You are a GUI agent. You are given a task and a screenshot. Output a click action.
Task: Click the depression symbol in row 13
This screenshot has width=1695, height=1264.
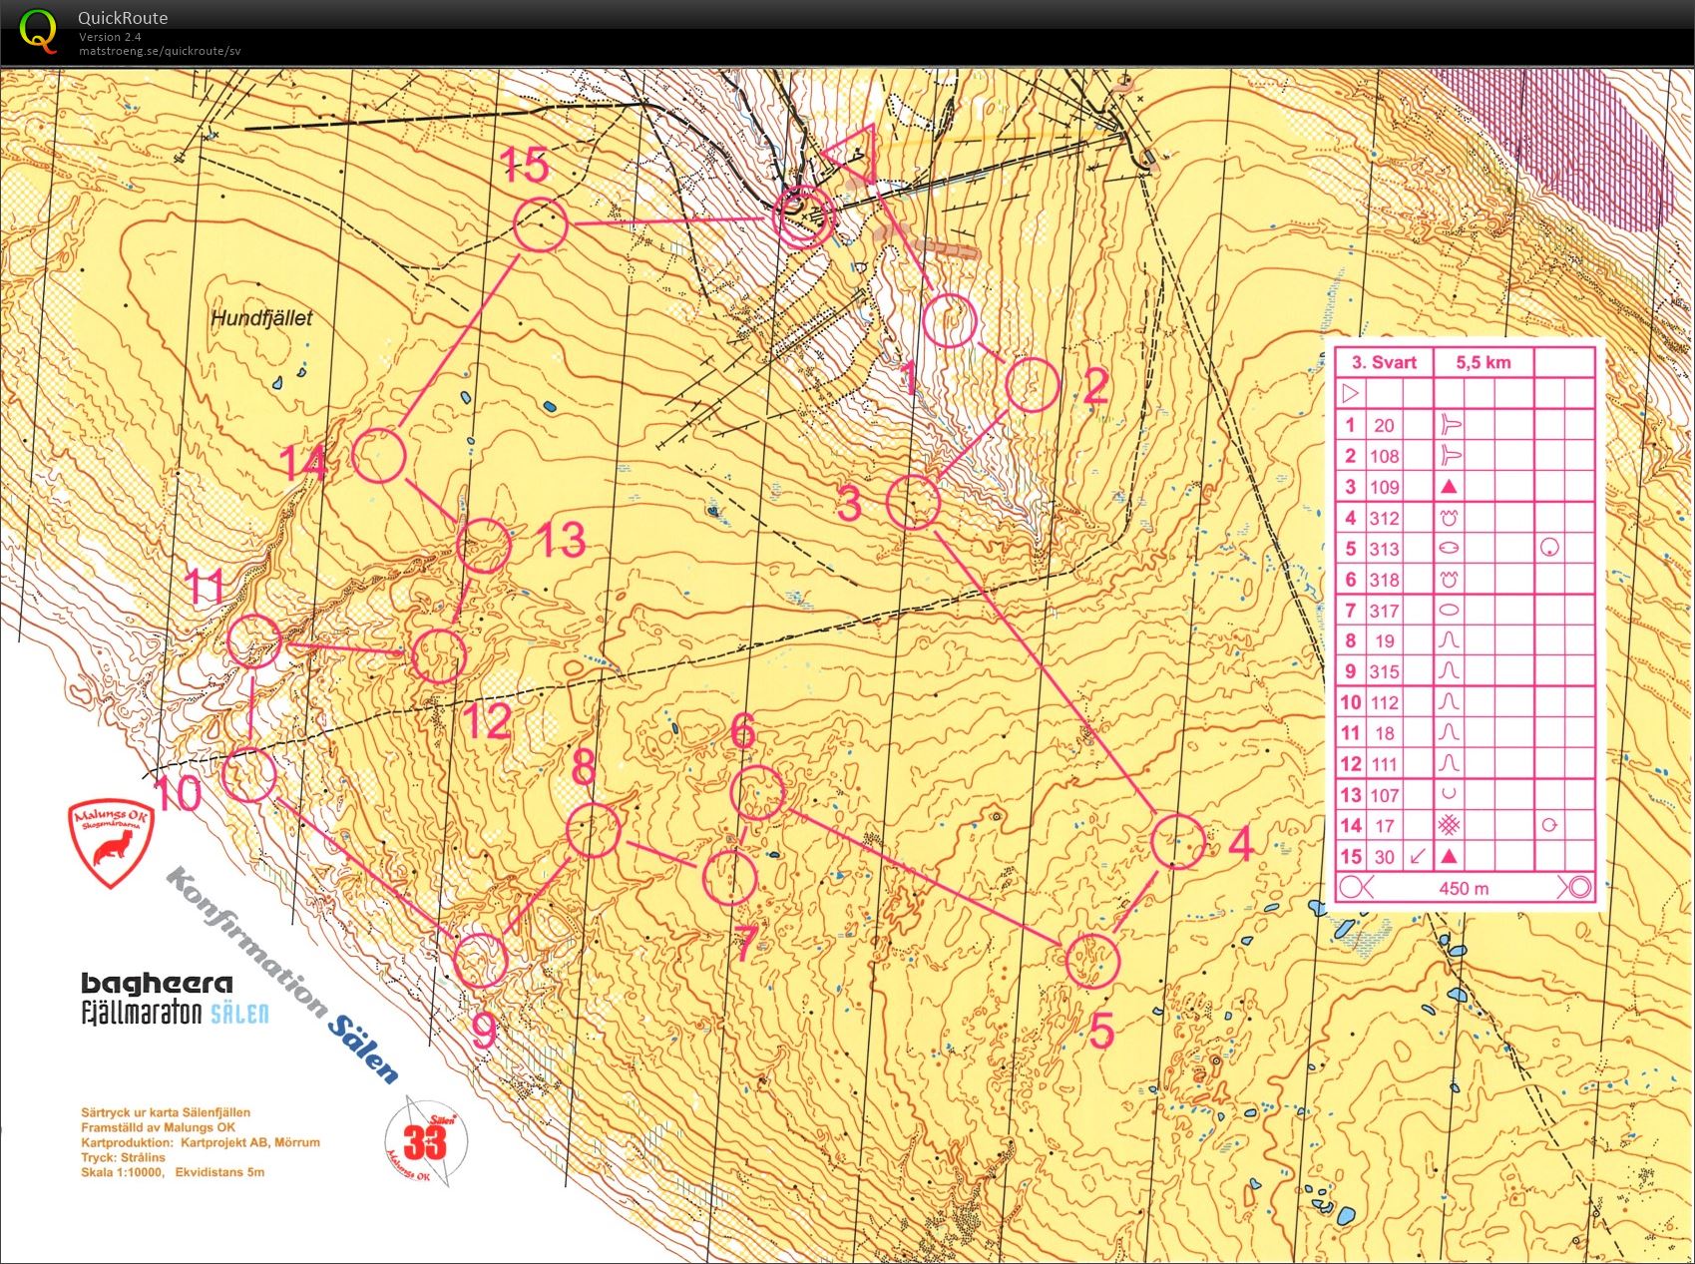(1450, 794)
